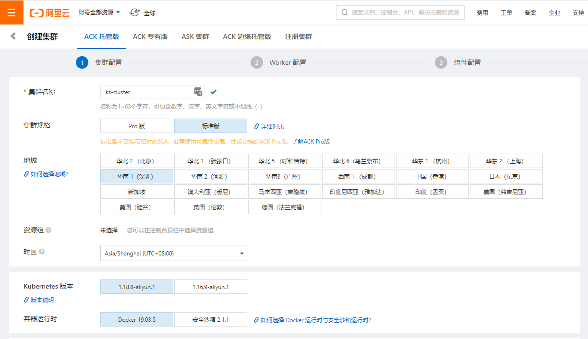The width and height of the screenshot is (588, 339).
Task: Select region 德国 (法兰克福)
Action: [x=285, y=207]
